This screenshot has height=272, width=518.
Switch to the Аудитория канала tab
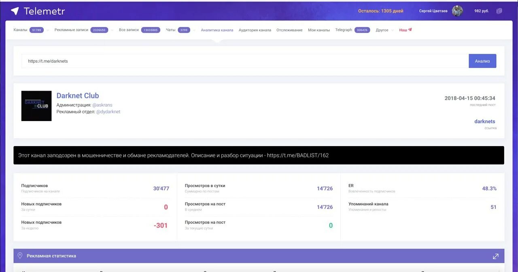(x=255, y=30)
